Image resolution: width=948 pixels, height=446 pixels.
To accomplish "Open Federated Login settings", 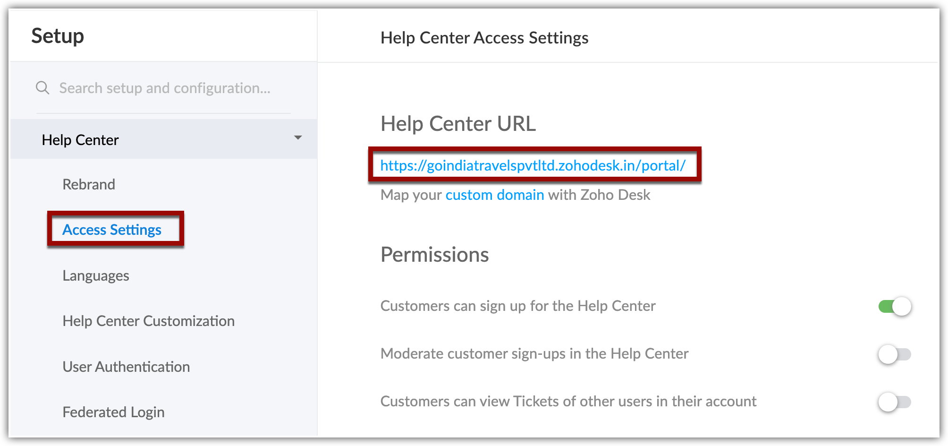I will (x=113, y=412).
